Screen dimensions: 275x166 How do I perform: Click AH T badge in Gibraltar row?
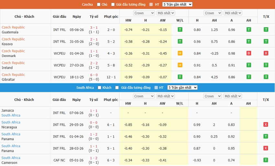tap(249, 77)
